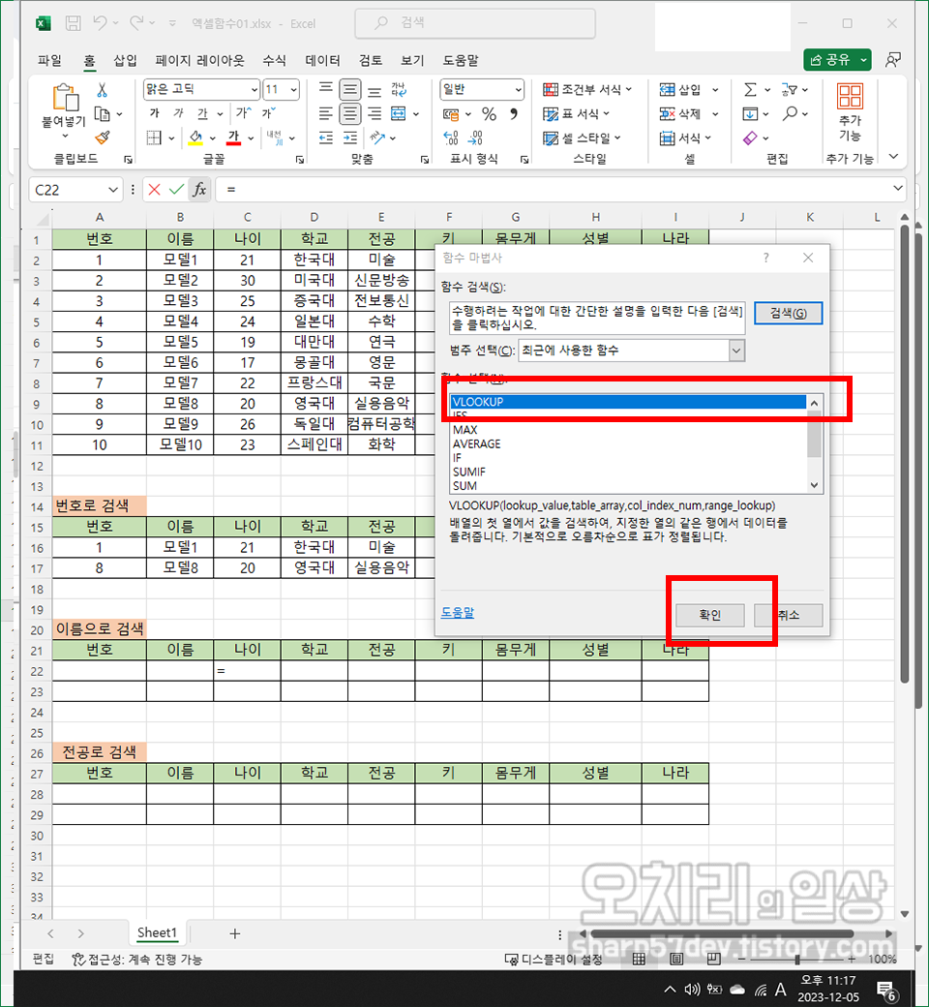Screen dimensions: 929x1007
Task: Toggle middle vertical alignment button
Action: (x=350, y=90)
